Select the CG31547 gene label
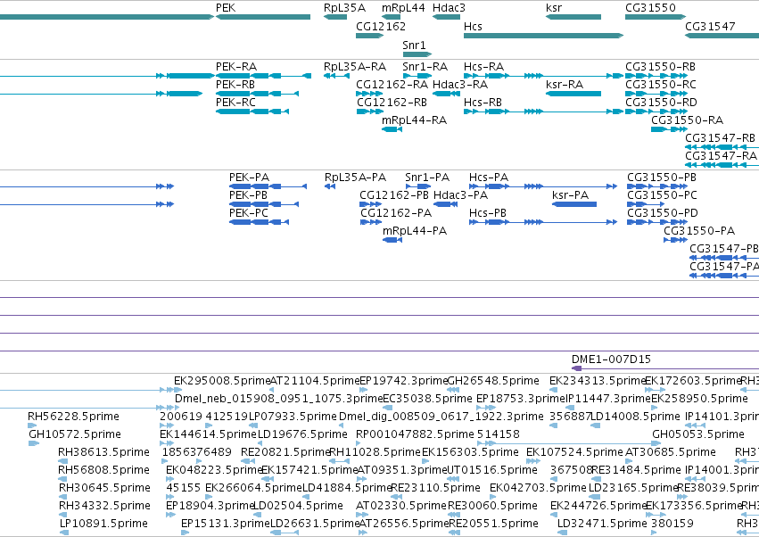 click(x=710, y=26)
